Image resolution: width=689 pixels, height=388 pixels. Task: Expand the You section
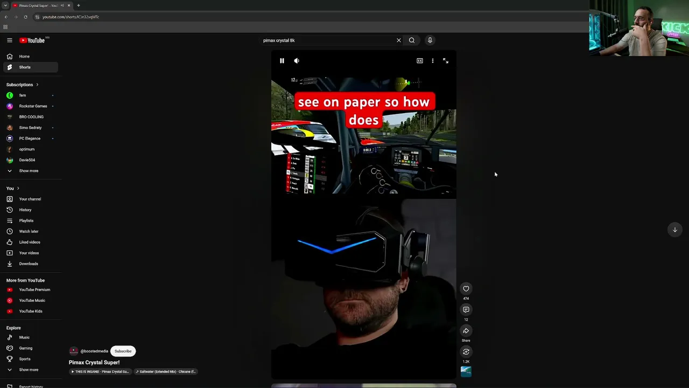13,189
